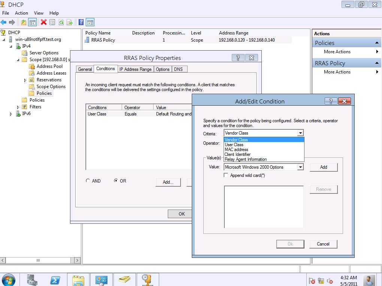The height and width of the screenshot is (286, 382).
Task: Launch Server Manager from the taskbar
Action: [33, 280]
